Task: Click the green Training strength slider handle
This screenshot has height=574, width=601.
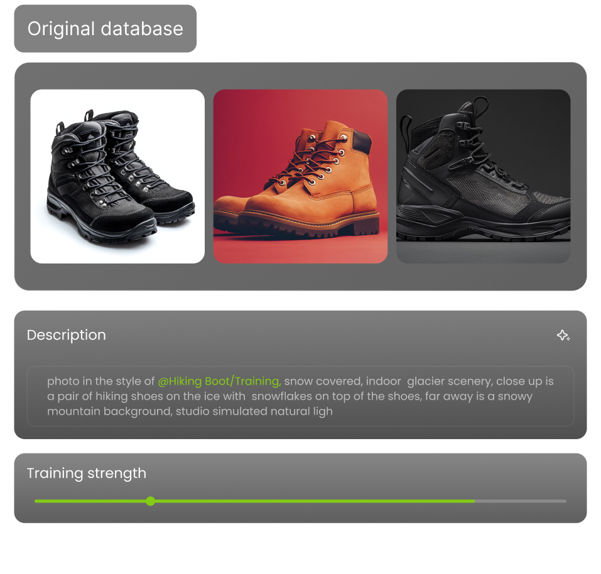Action: pos(151,501)
